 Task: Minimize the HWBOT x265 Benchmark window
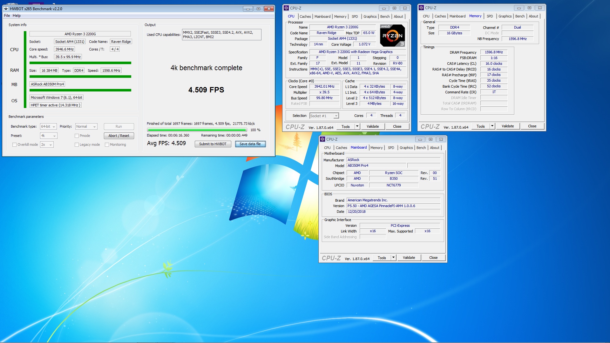point(248,9)
